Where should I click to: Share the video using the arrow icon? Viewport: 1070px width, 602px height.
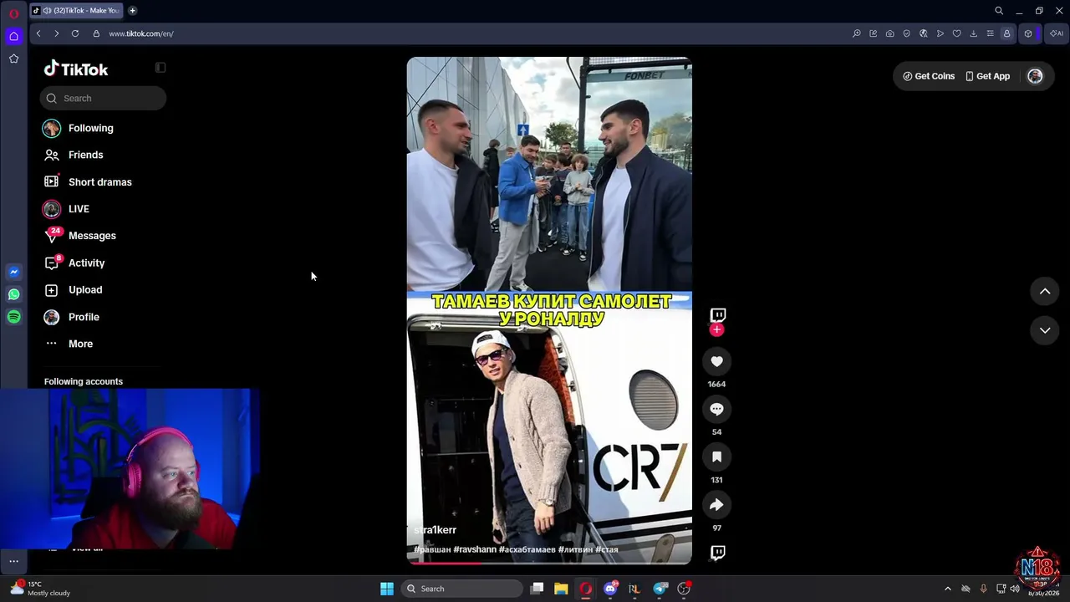tap(716, 505)
